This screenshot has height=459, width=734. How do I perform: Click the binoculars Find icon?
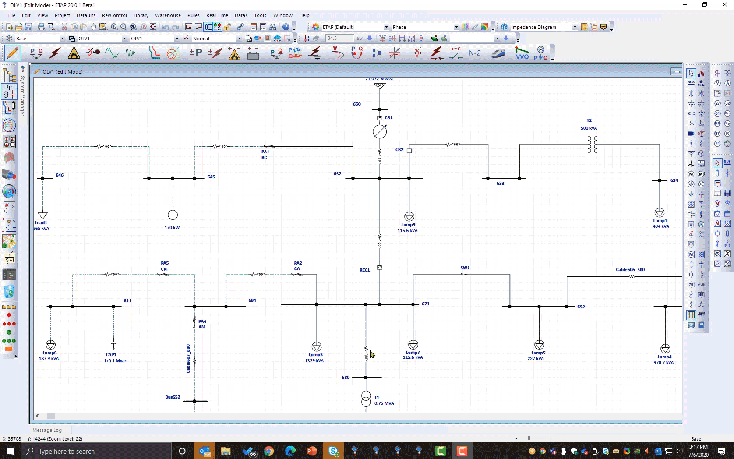click(x=273, y=27)
